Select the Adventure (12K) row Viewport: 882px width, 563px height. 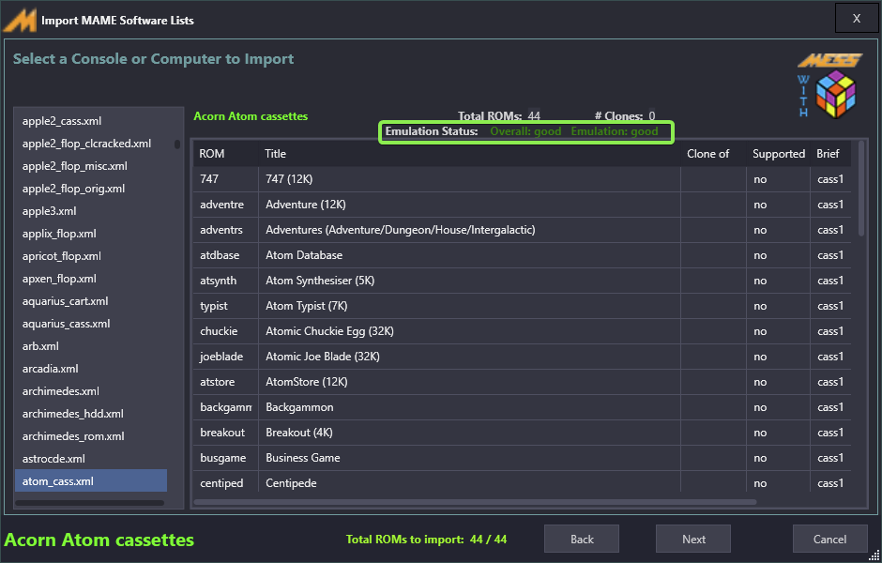click(522, 205)
